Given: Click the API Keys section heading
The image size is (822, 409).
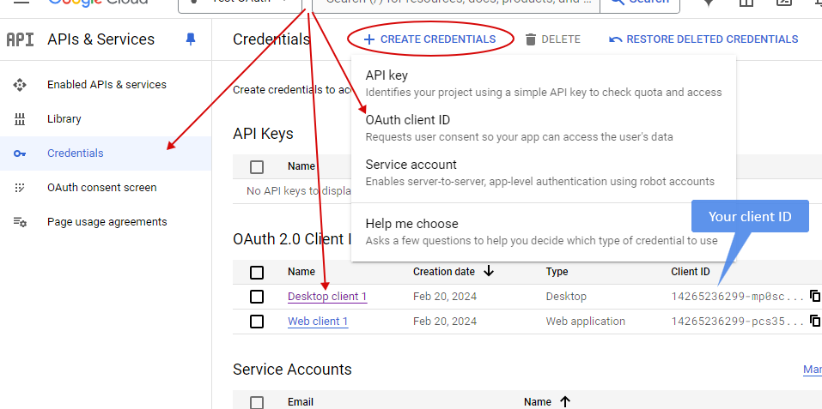Looking at the screenshot, I should pos(263,134).
